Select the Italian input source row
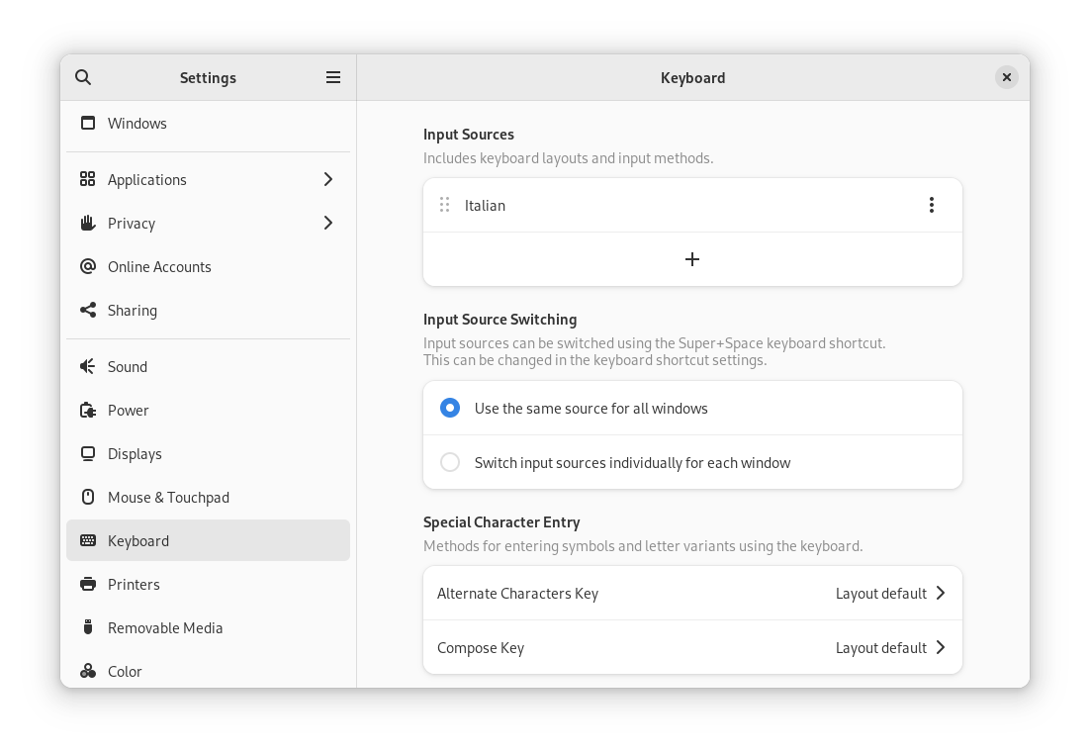 pyautogui.click(x=643, y=205)
